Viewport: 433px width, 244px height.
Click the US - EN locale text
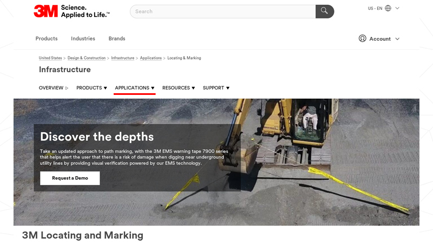tap(375, 8)
